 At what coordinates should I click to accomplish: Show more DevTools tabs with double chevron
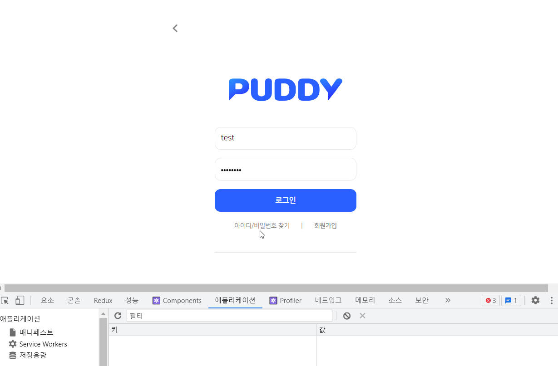tap(448, 300)
